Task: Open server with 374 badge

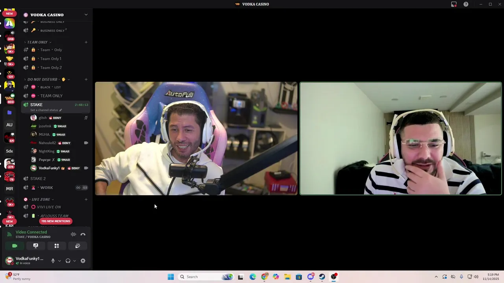Action: [9, 164]
